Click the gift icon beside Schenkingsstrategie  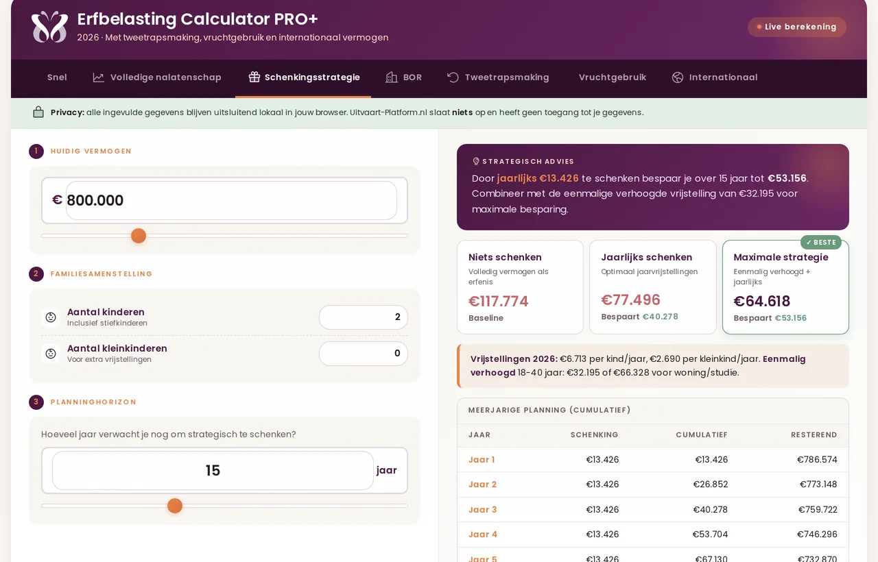click(x=254, y=77)
